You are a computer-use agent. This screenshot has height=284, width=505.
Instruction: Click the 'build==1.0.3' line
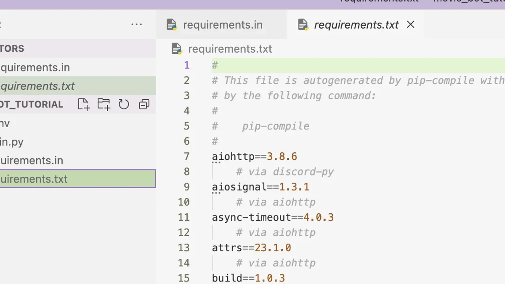[x=249, y=278]
